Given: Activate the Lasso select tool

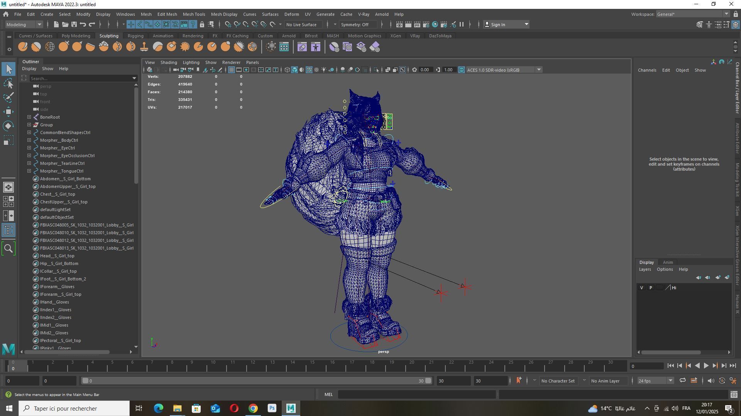Looking at the screenshot, I should point(8,83).
